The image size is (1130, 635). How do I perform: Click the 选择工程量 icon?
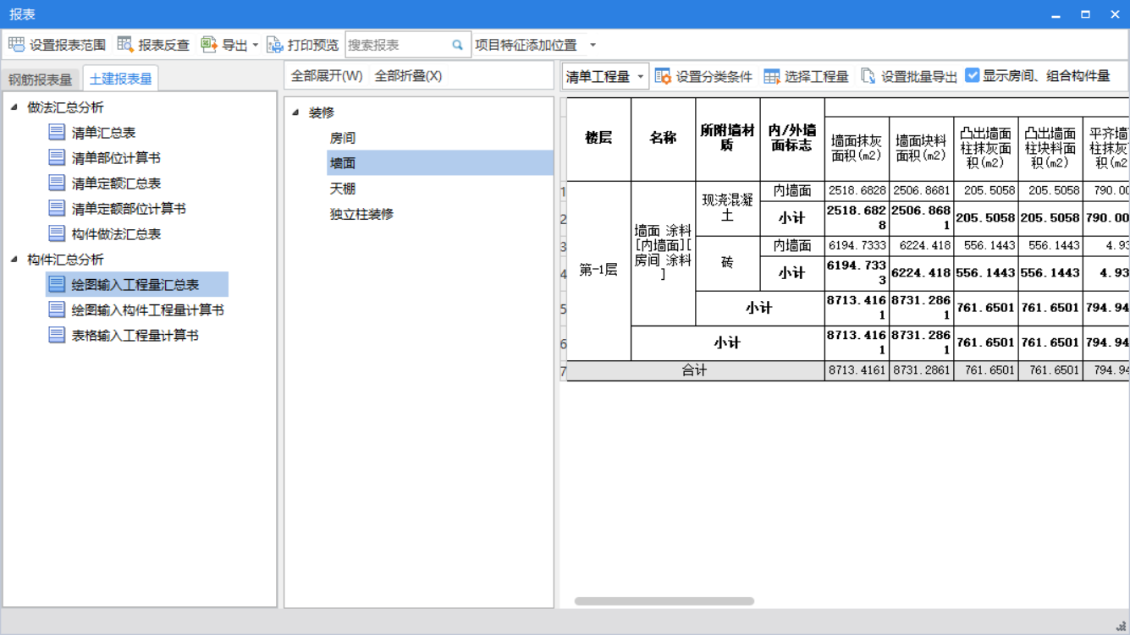(x=771, y=76)
